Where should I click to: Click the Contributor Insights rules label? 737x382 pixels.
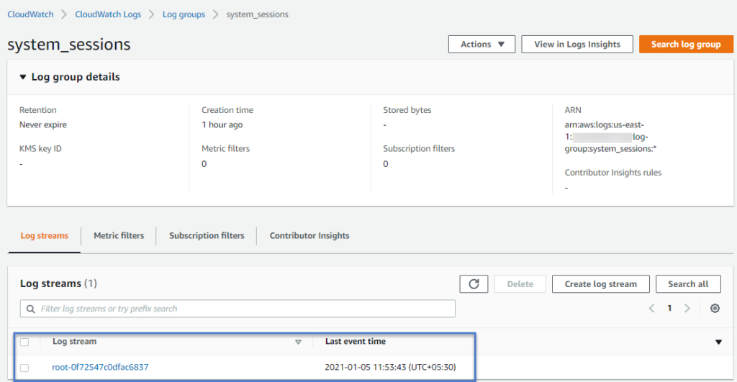(x=613, y=173)
